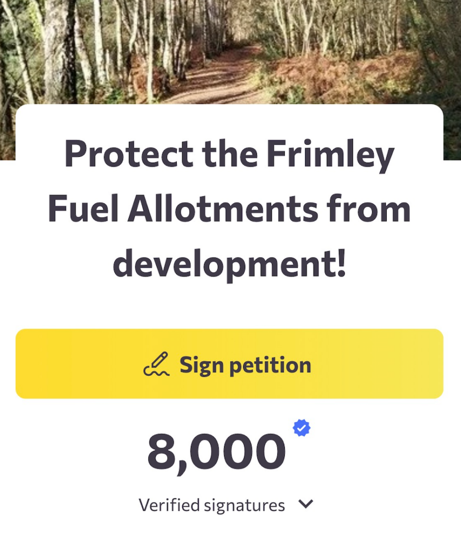Click the word "petition" on yellow button
The width and height of the screenshot is (461, 539).
click(271, 365)
